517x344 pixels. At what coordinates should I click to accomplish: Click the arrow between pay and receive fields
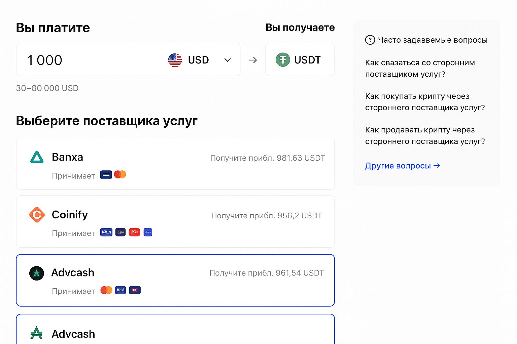(253, 60)
